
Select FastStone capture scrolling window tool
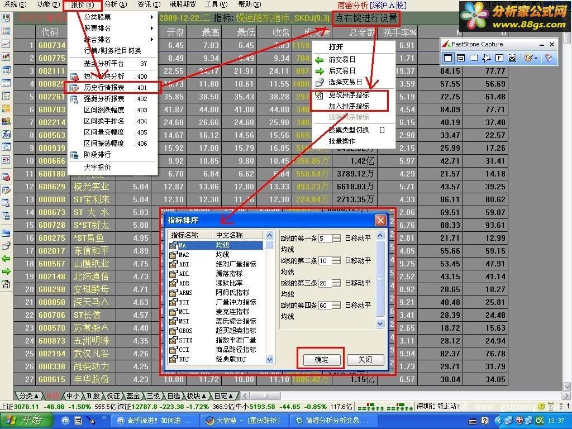click(x=512, y=58)
